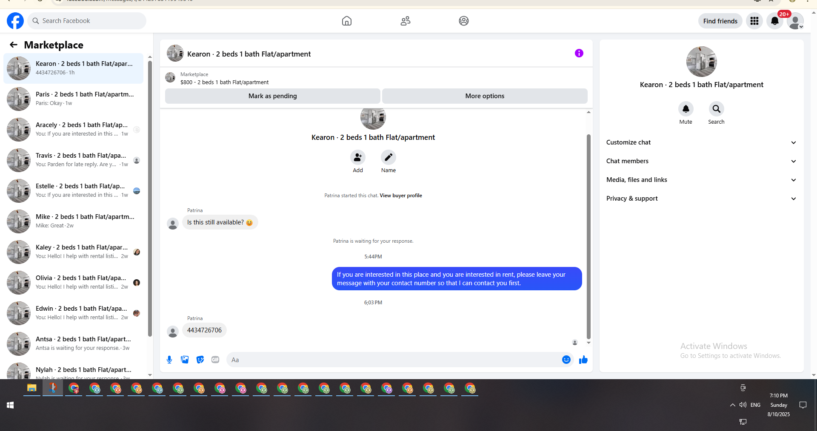Click the Facebook logo icon
This screenshot has width=817, height=431.
point(15,21)
